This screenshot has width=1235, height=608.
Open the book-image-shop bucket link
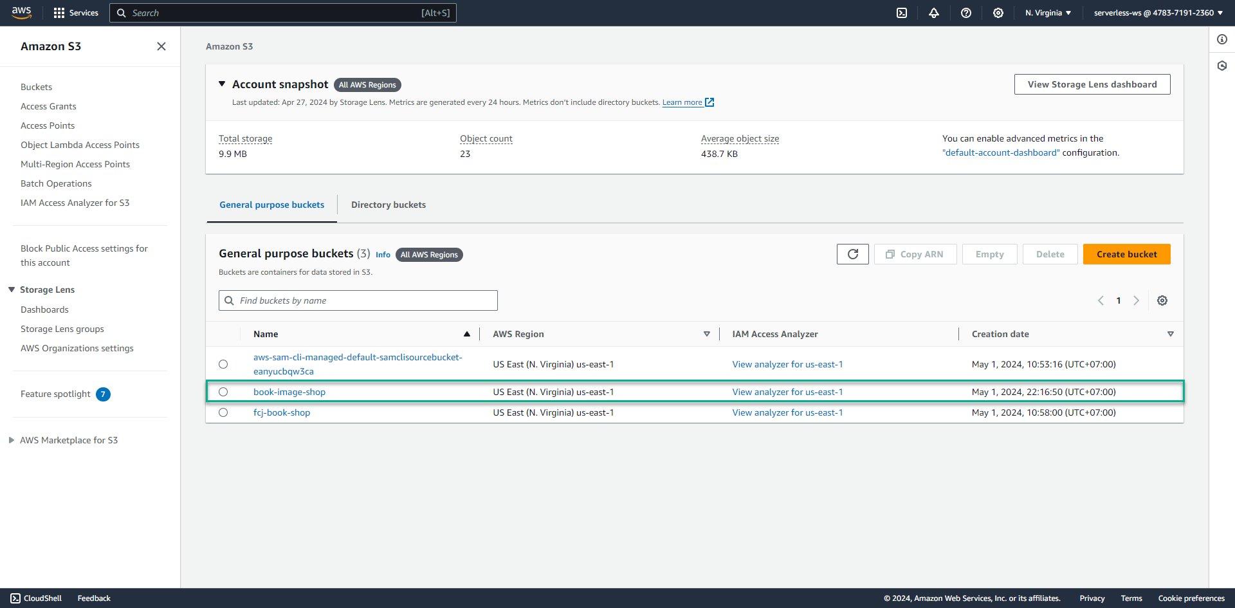pyautogui.click(x=289, y=392)
